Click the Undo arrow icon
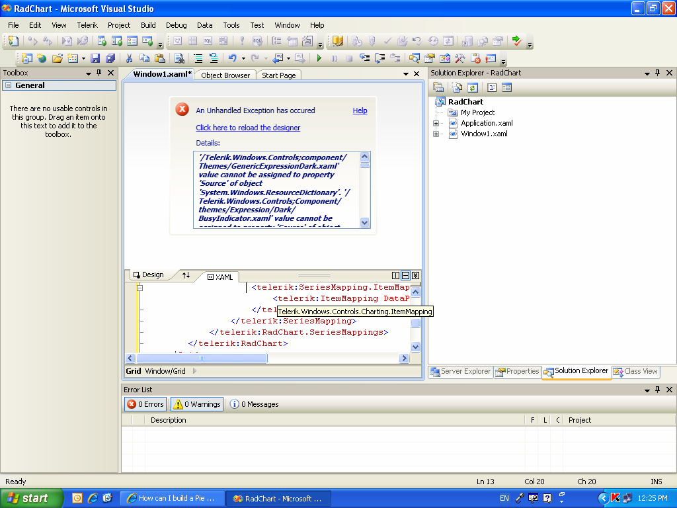The width and height of the screenshot is (677, 508). coord(232,58)
